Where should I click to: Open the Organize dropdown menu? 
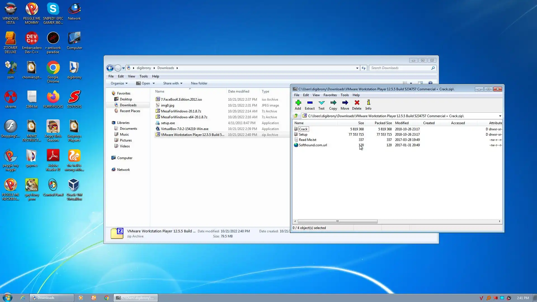(119, 83)
